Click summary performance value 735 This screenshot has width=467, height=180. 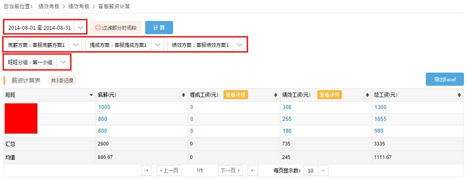point(286,144)
